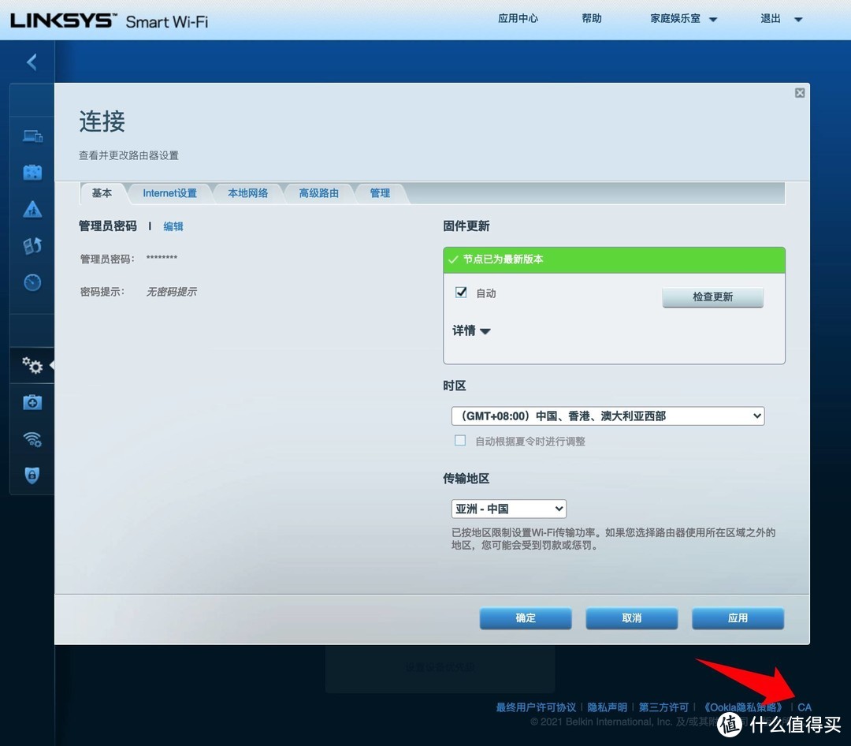Select the Connectivity settings gear icon
Image resolution: width=851 pixels, height=746 pixels.
point(32,365)
